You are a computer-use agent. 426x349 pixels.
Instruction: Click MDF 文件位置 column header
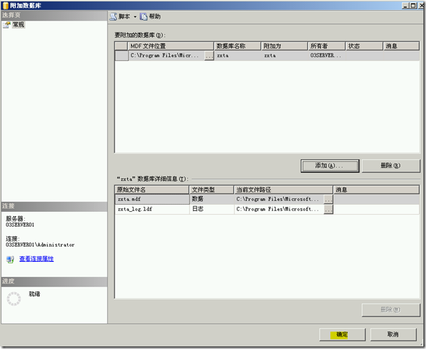pos(171,46)
